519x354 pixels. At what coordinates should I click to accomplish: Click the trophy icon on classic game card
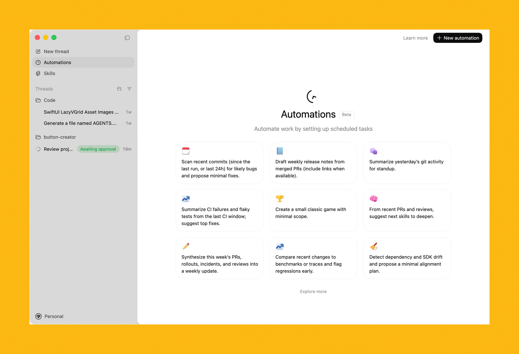(x=280, y=199)
